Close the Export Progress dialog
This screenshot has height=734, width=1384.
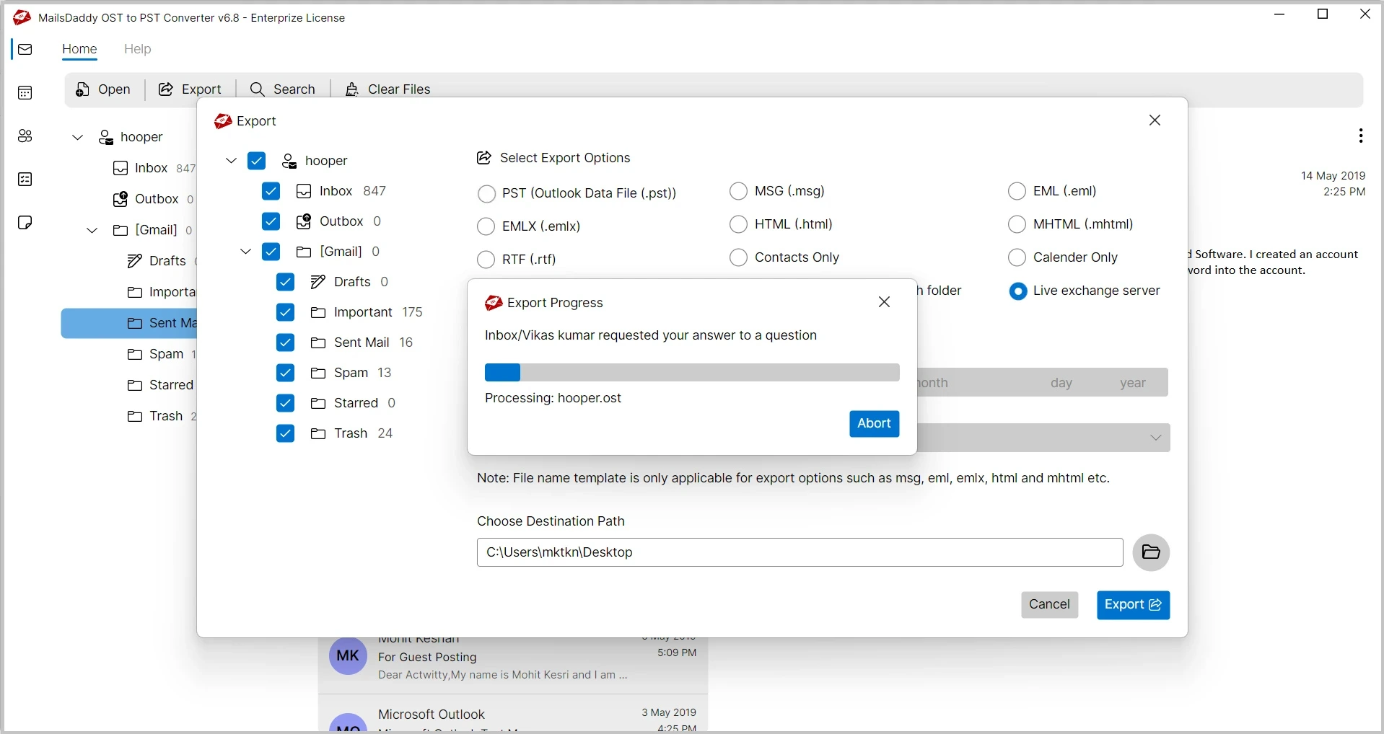[x=885, y=302]
